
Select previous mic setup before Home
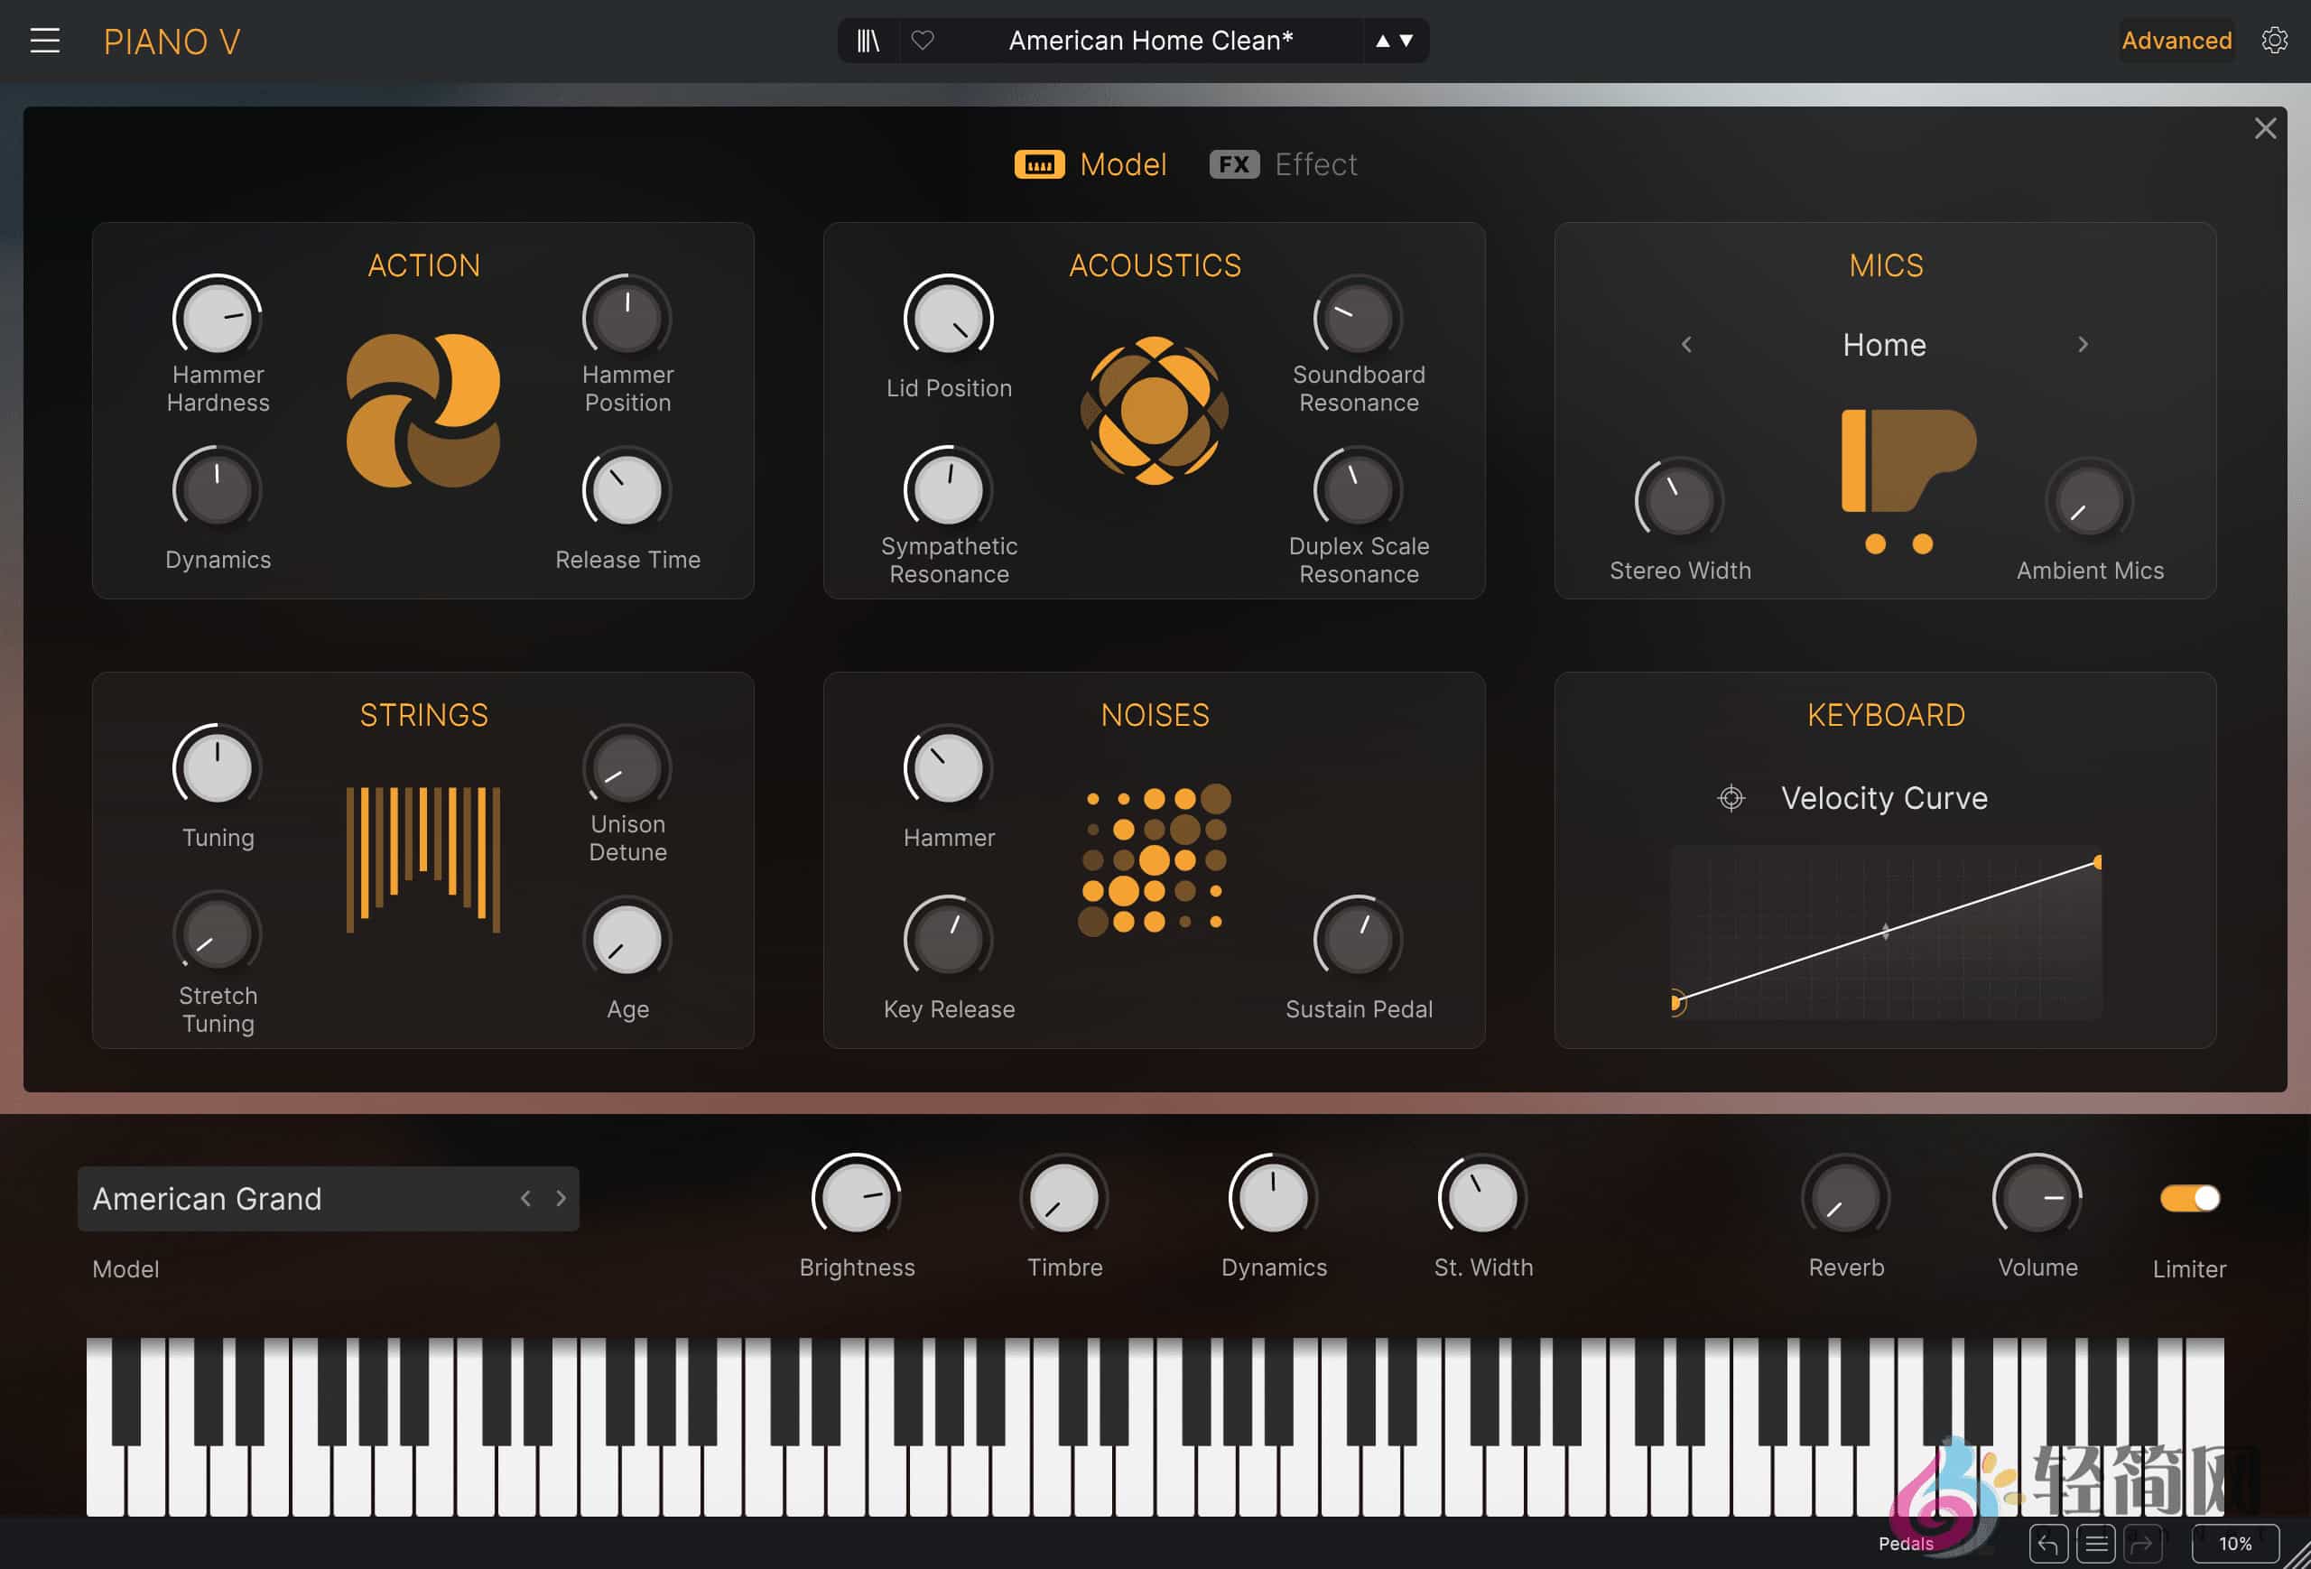coord(1686,345)
